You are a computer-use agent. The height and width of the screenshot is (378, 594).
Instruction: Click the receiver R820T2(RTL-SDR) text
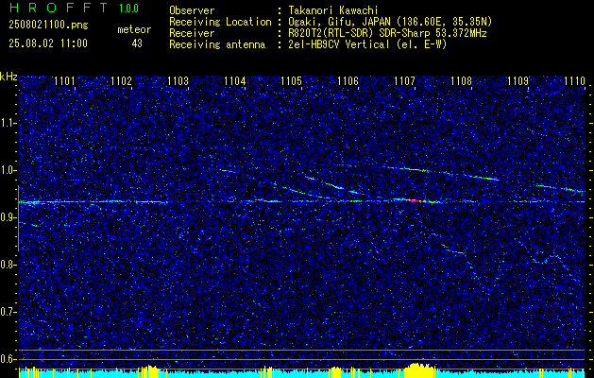[387, 33]
